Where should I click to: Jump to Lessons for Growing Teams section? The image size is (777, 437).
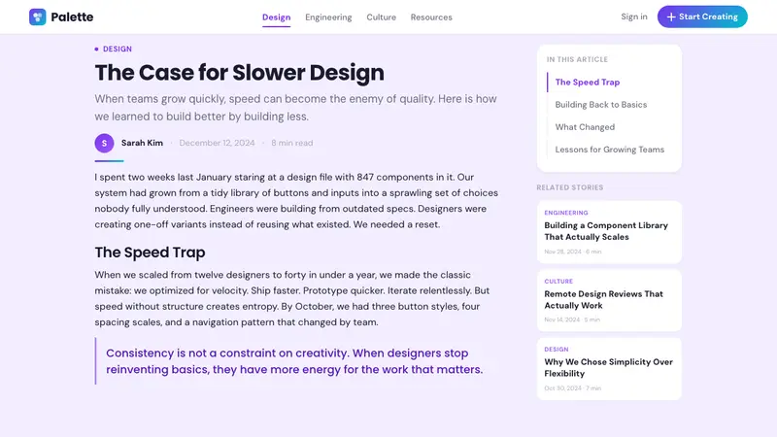tap(610, 150)
